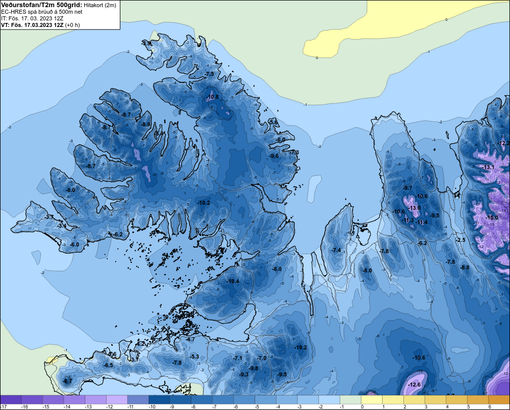The image size is (510, 410).
Task: Click the legend swatch between 2 and 3
Action: [414, 400]
